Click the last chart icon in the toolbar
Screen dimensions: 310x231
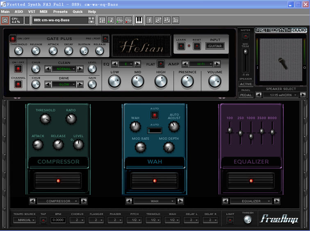(x=176, y=20)
